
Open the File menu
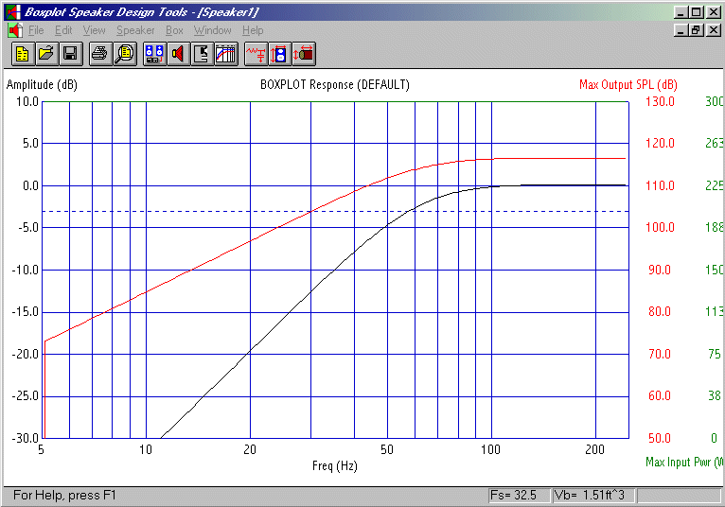(36, 30)
